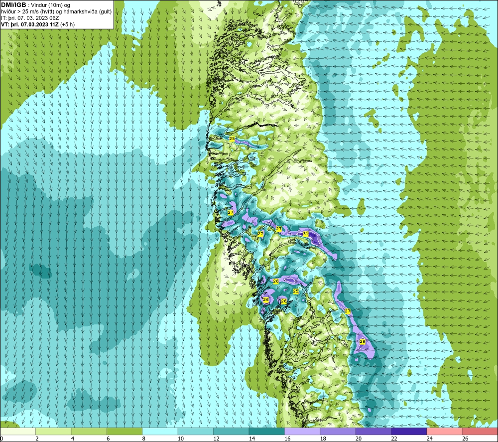The height and width of the screenshot is (442, 498).
Task: Select the 22–24 m/s dark indigo legend swatch
Action: [409, 432]
